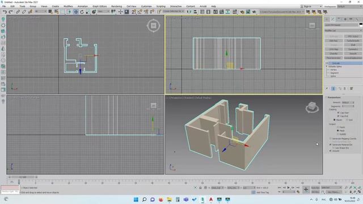Screen dimensions: 363x204
Task: Click the Auto Key button
Action: coord(315,188)
